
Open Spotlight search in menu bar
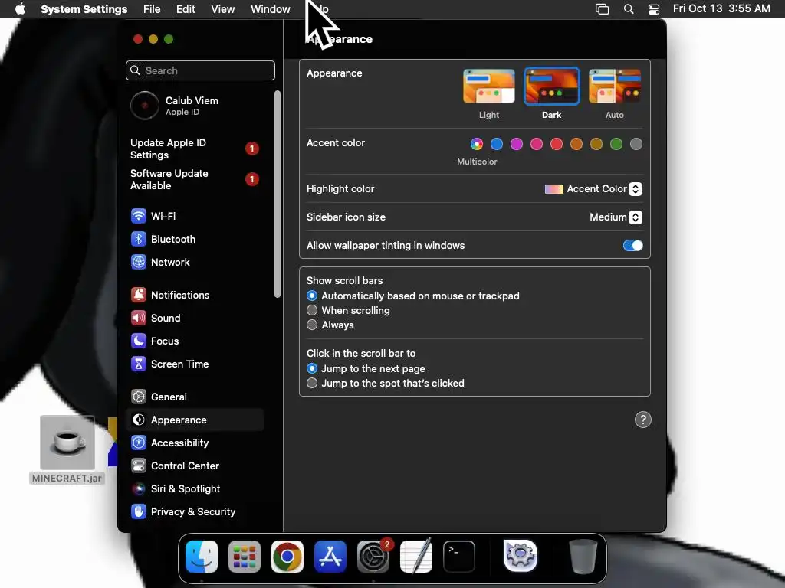pyautogui.click(x=629, y=9)
